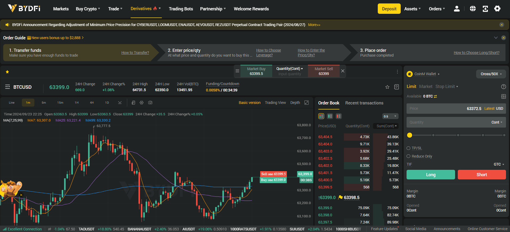
Task: Click the quantity percentage slider handle
Action: (410, 135)
